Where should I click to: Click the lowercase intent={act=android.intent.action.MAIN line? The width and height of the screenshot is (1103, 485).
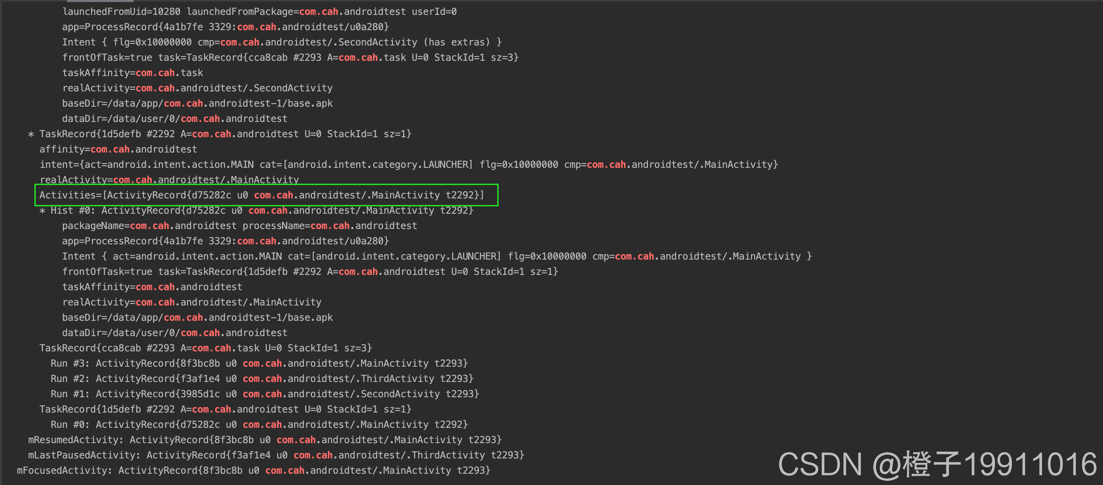pos(409,165)
